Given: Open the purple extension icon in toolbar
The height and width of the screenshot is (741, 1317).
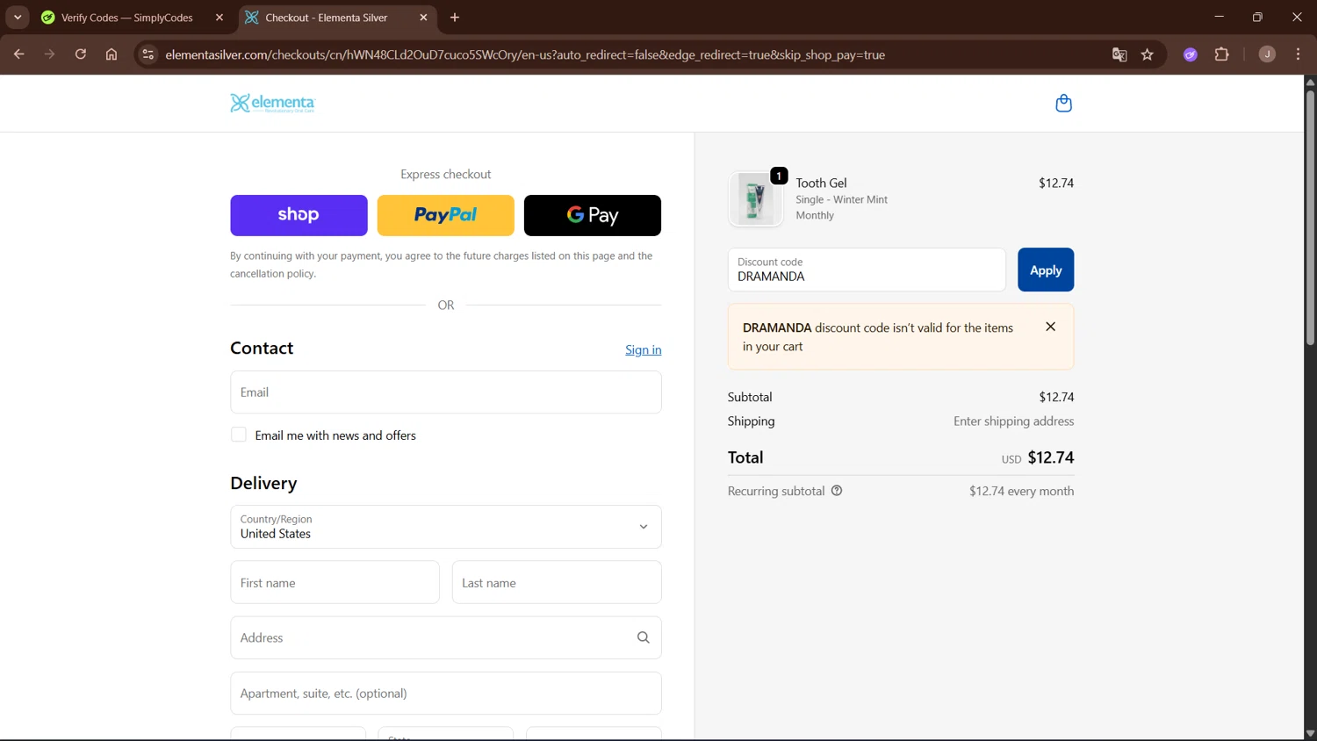Looking at the screenshot, I should [1191, 54].
